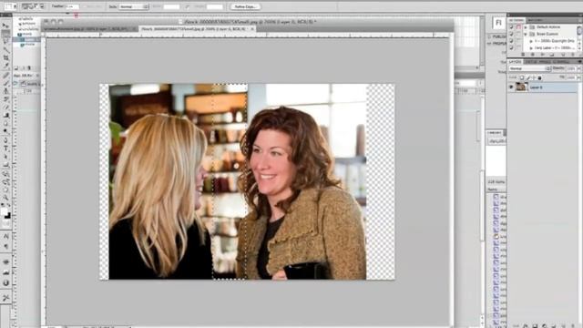This screenshot has height=328, width=583.
Task: Select the Lasso tool
Action: tap(5, 42)
